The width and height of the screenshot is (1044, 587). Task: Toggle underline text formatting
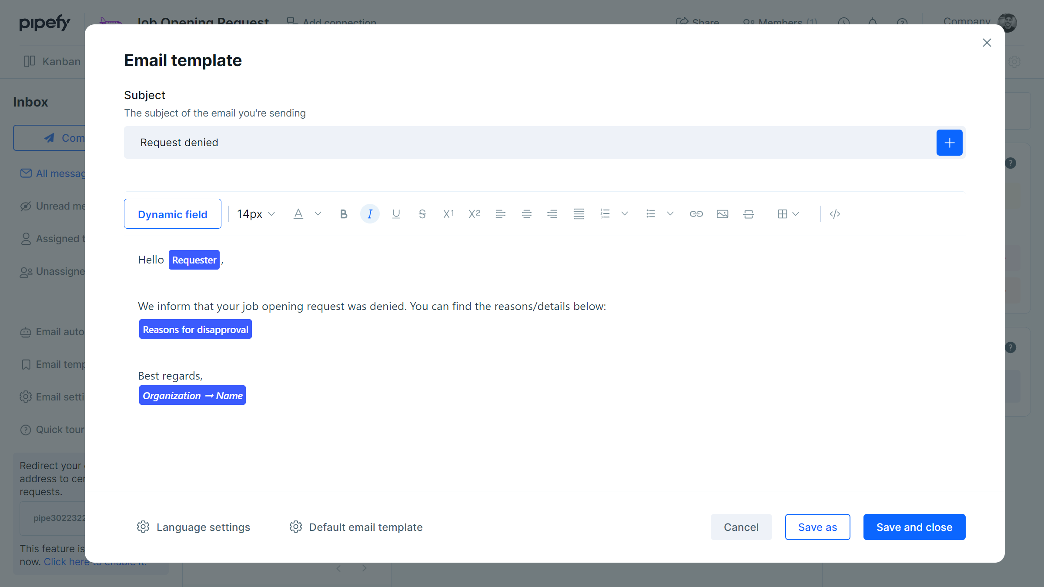coord(396,214)
